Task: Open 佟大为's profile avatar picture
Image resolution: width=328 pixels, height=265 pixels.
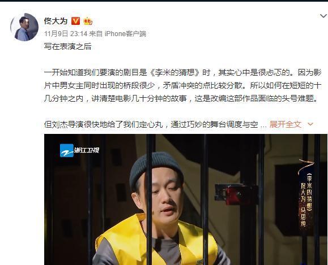Action: pyautogui.click(x=24, y=27)
